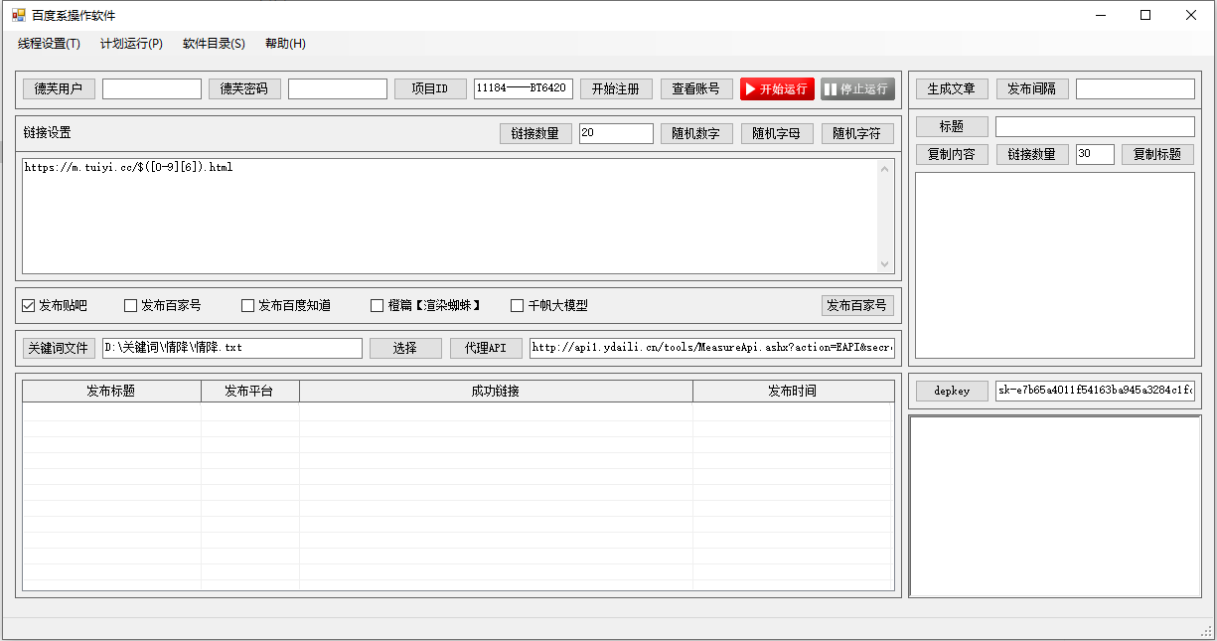Click the 选择 keyword file button
Viewport: 1217px width, 641px height.
405,348
